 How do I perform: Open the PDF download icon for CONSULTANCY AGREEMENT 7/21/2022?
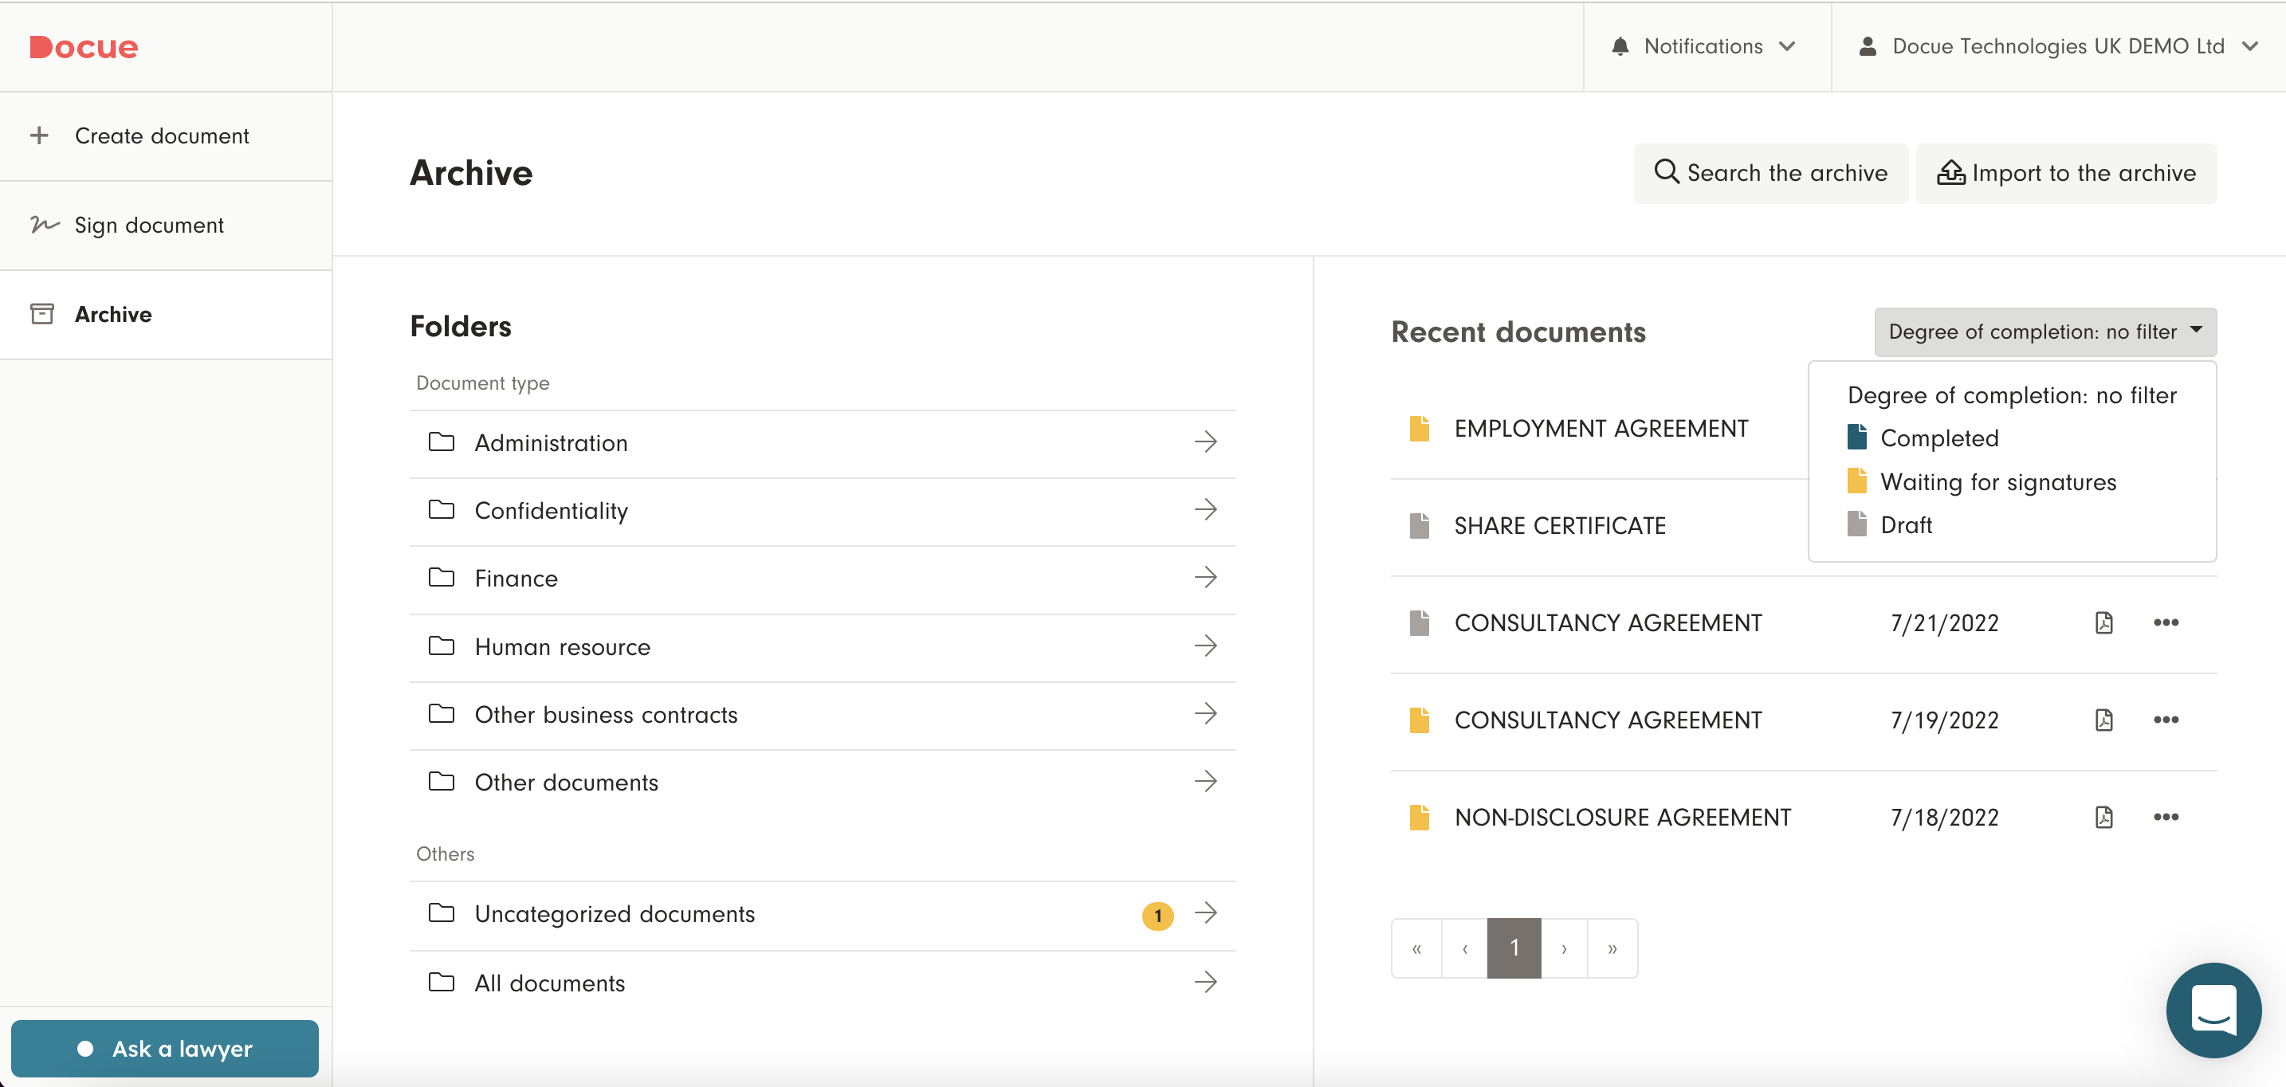(2104, 623)
